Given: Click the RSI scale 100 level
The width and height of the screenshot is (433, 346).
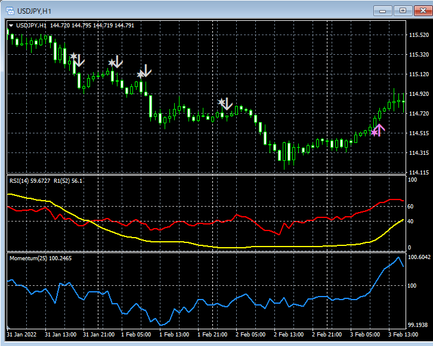Looking at the screenshot, I should point(412,180).
